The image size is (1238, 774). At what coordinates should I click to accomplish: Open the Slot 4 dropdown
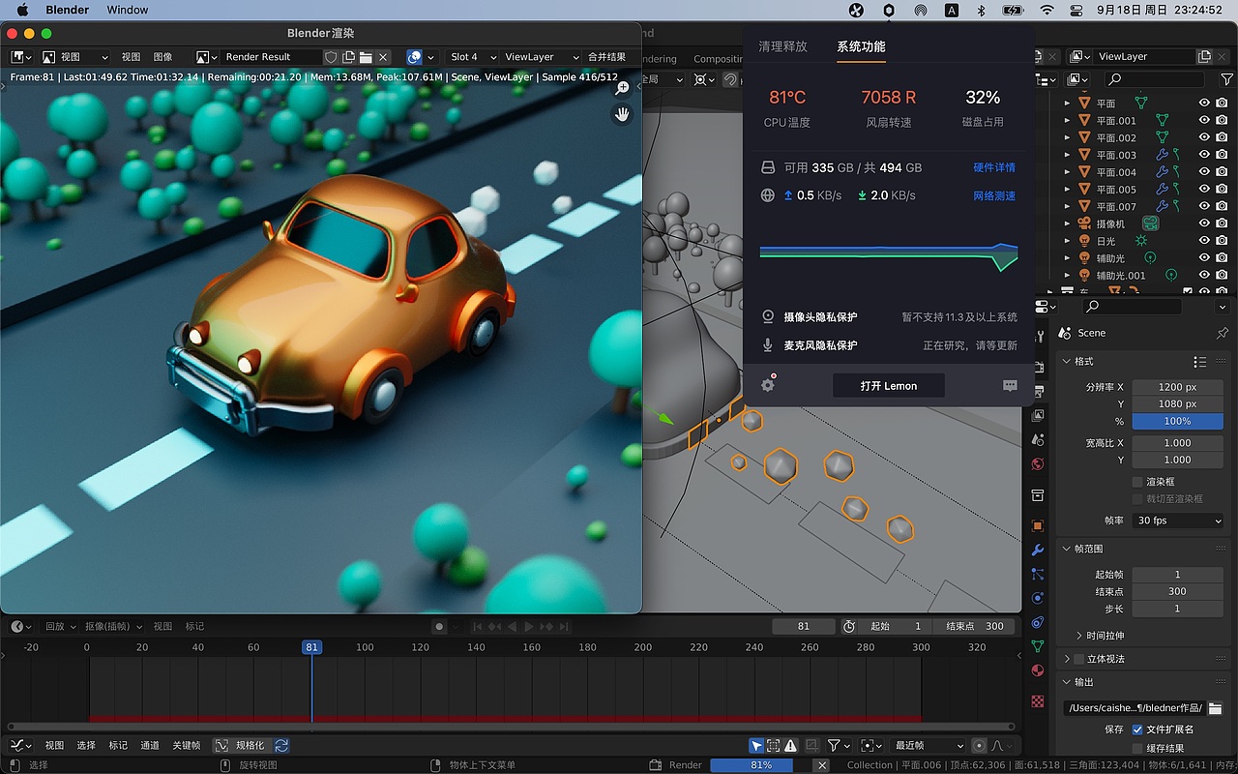coord(473,56)
